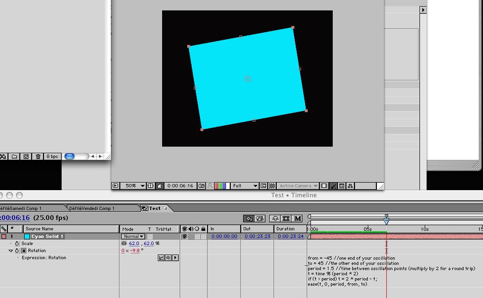
Task: Click the 8 bpc color depth button
Action: (52, 157)
